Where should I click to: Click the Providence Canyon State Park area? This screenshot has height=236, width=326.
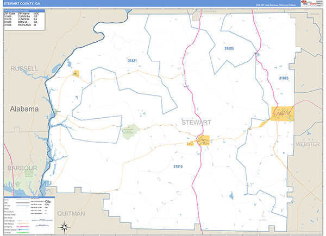point(130,132)
